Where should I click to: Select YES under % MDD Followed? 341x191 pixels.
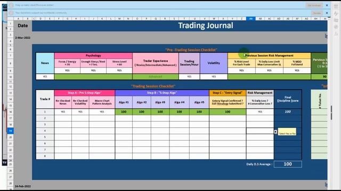[297, 71]
